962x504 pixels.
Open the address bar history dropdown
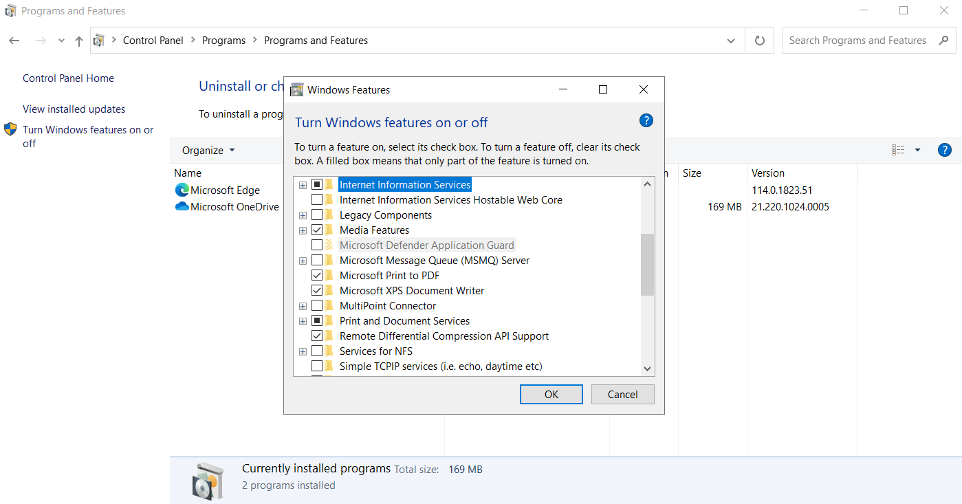[731, 41]
